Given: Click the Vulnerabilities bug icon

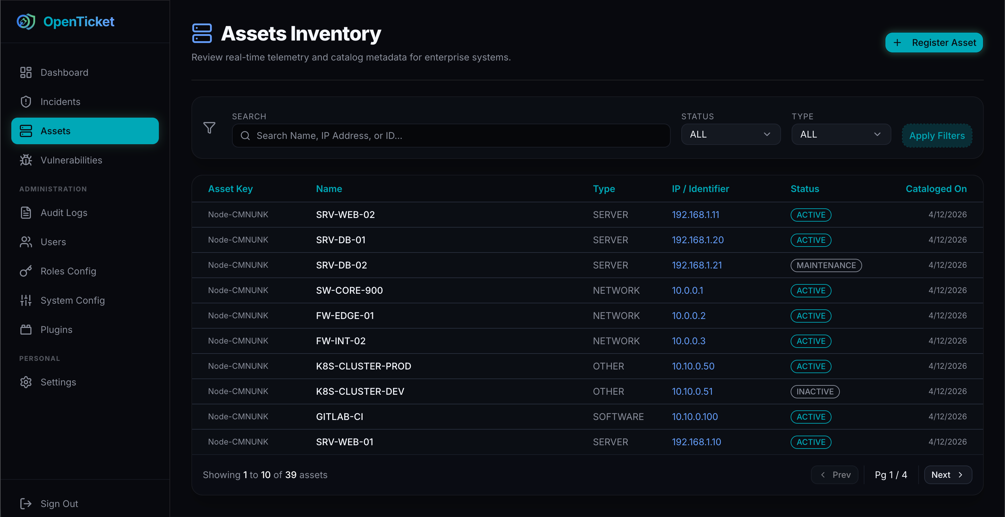Looking at the screenshot, I should [x=25, y=160].
